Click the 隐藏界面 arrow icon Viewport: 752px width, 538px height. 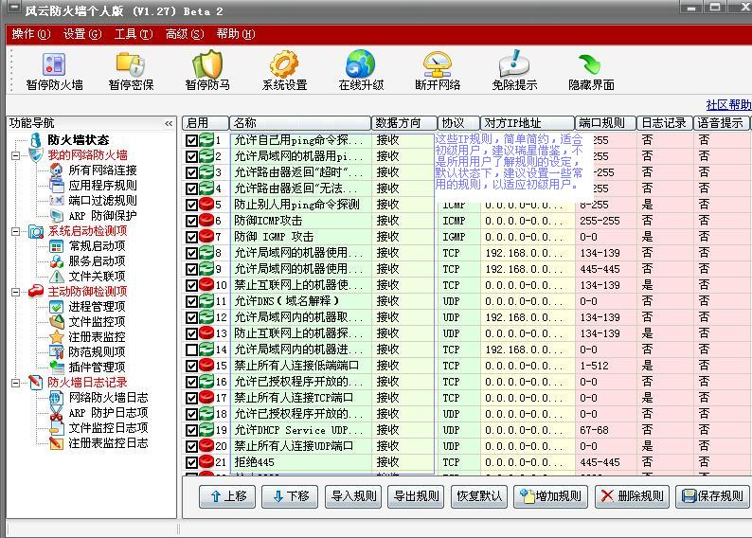click(591, 71)
